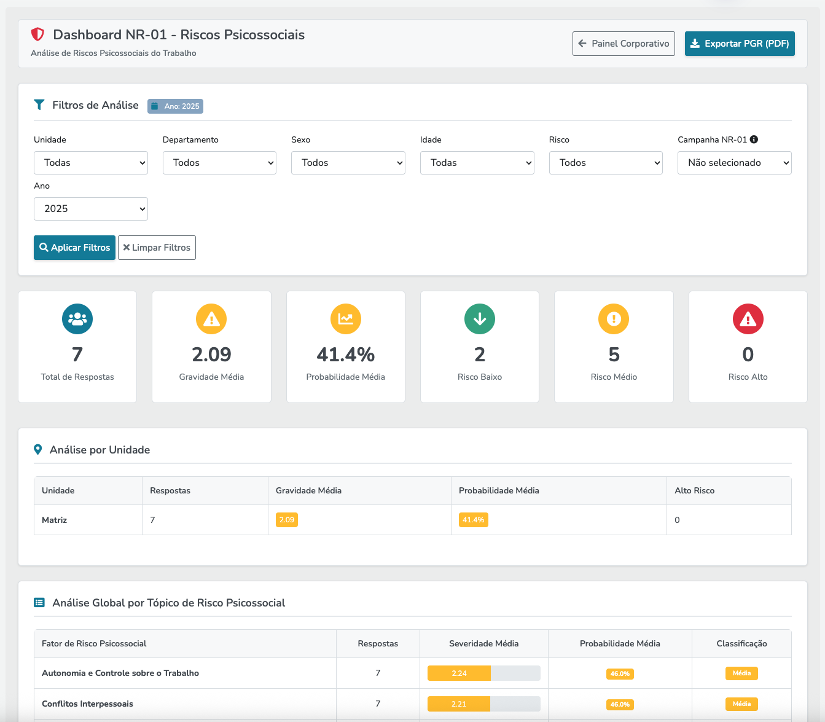Click the Gravidade Média warning triangle icon
Viewport: 825px width, 722px height.
tap(211, 319)
